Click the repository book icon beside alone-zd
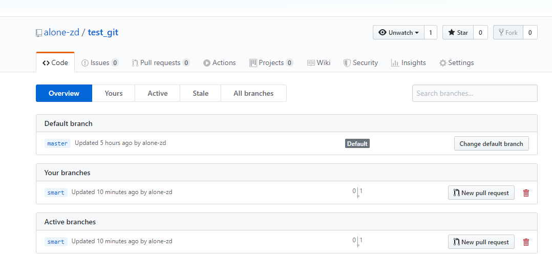The height and width of the screenshot is (276, 552). tap(39, 33)
